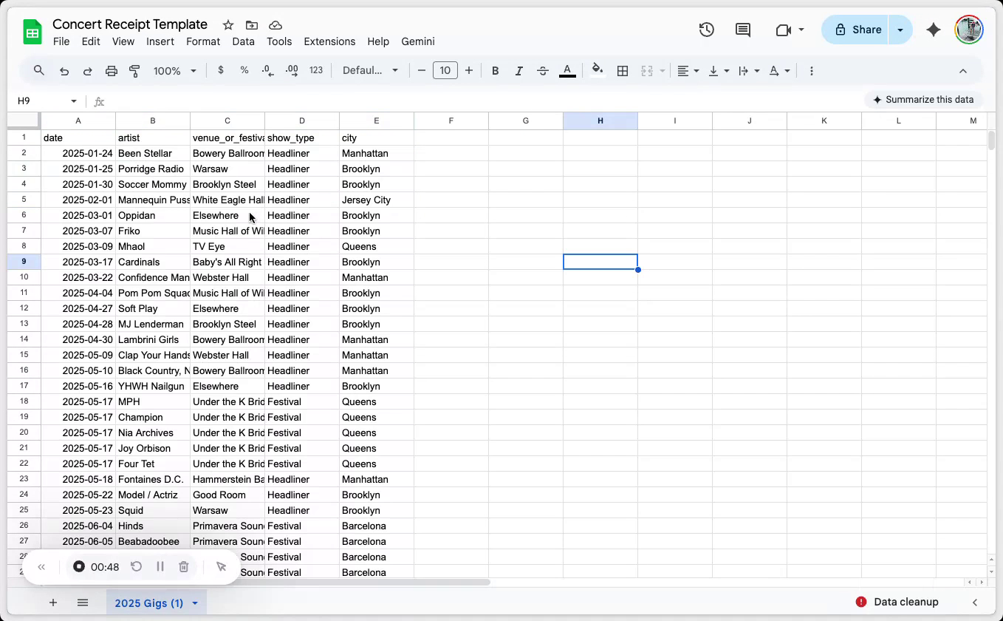Star the Concert Receipt Template document
Viewport: 1003px width, 621px height.
pos(228,25)
